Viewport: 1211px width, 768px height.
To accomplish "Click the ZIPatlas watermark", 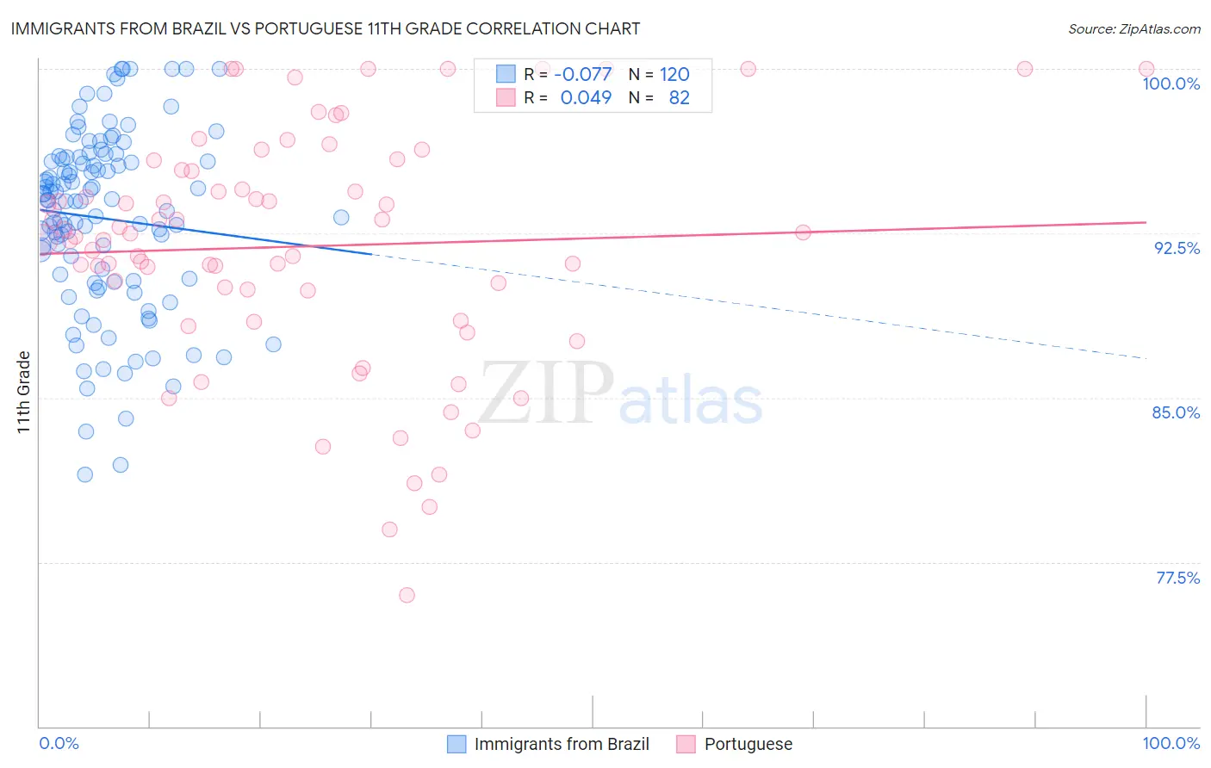I will [x=620, y=393].
